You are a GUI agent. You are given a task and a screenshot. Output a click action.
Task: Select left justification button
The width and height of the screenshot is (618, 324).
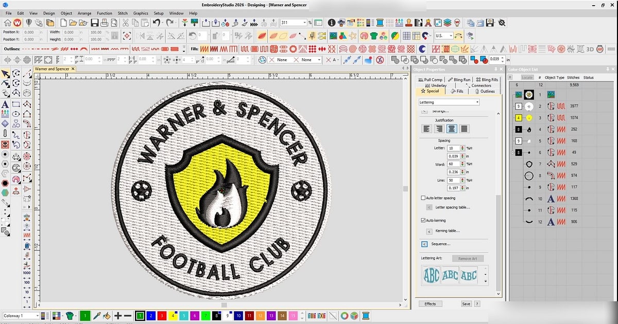tap(426, 129)
